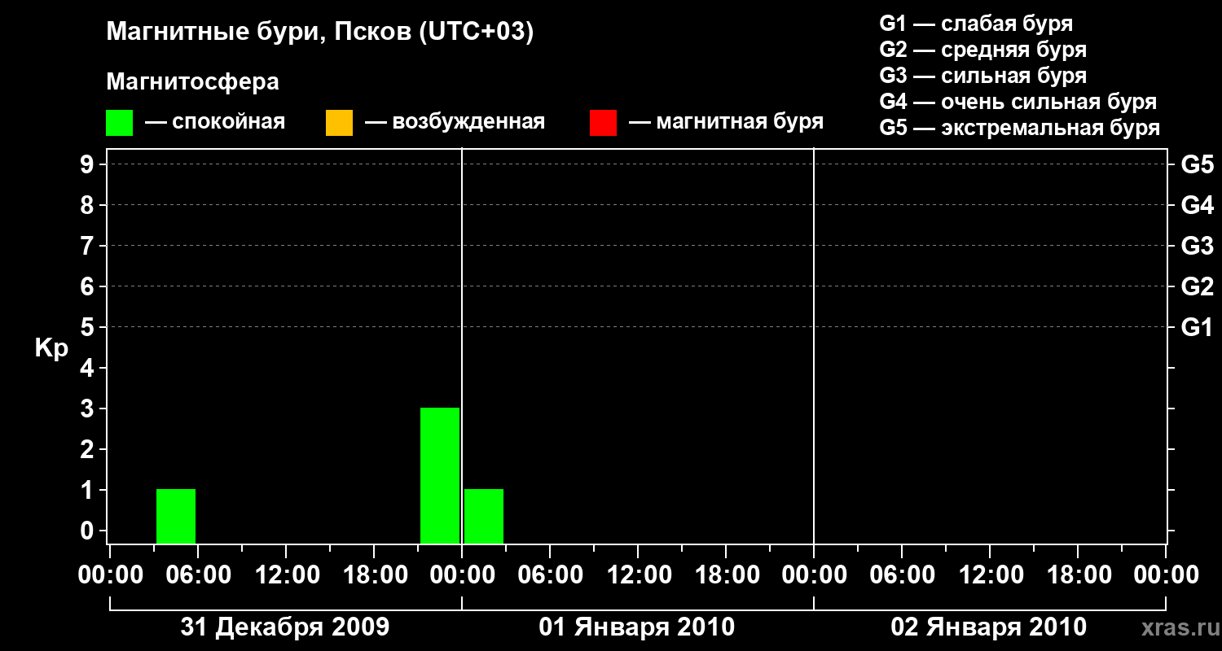Click the '12:00' tick under 01 January

click(x=638, y=575)
